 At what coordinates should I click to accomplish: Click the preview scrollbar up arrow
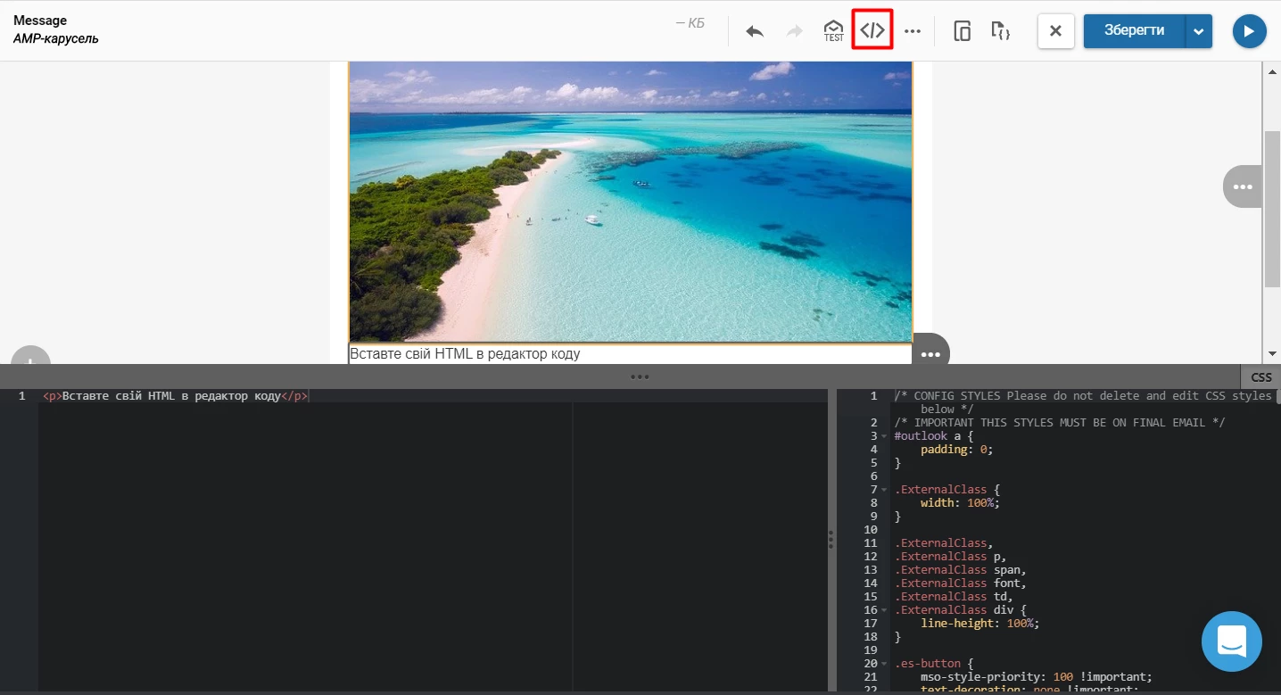[1272, 71]
